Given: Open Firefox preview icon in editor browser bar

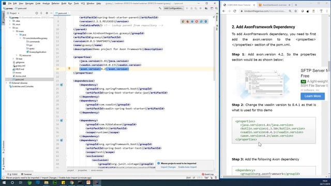Looking at the screenshot, I should pos(187,22).
